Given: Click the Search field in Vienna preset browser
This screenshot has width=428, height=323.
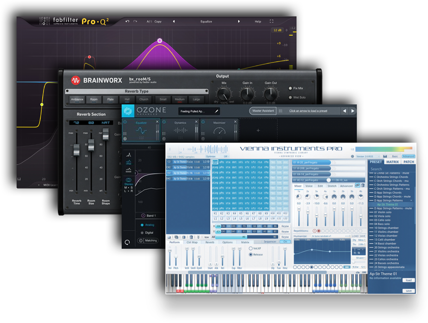Looking at the screenshot, I should (392, 169).
